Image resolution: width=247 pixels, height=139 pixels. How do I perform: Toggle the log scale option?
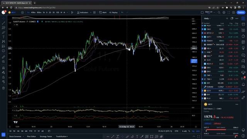click(x=193, y=131)
